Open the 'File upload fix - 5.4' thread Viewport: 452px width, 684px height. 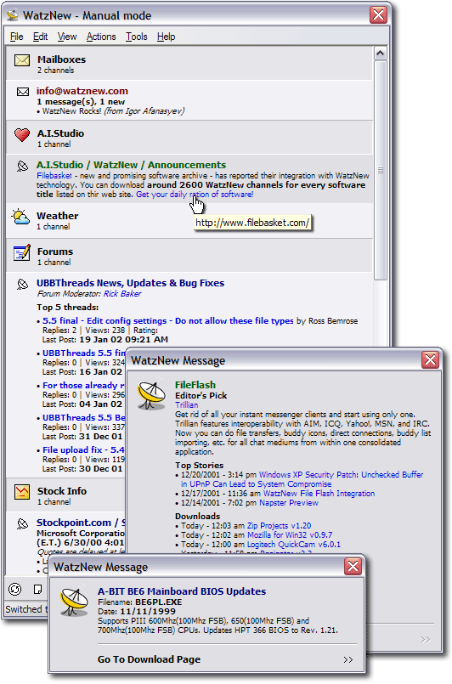click(x=83, y=450)
